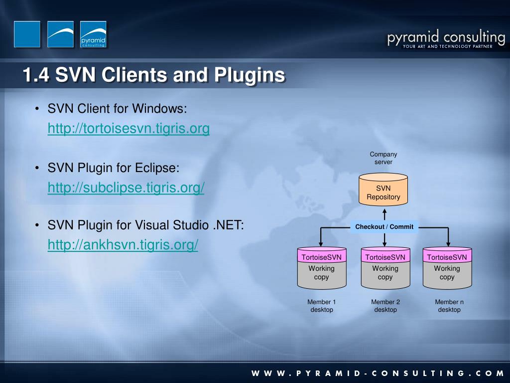Click the 'Member 1 desktop' caption
This screenshot has height=383, width=510.
(322, 306)
